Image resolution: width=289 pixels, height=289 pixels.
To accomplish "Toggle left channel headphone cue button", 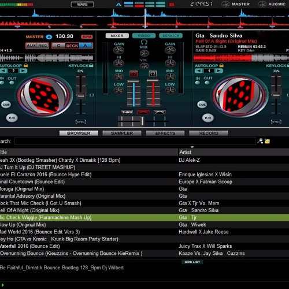I will click(x=134, y=73).
